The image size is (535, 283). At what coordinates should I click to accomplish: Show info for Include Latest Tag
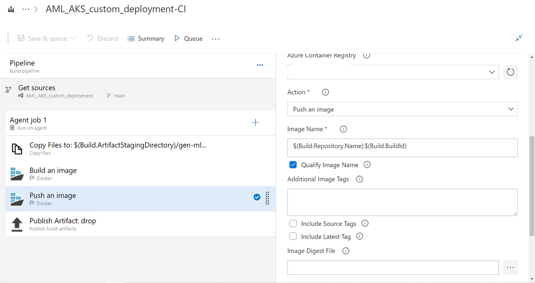tap(360, 236)
